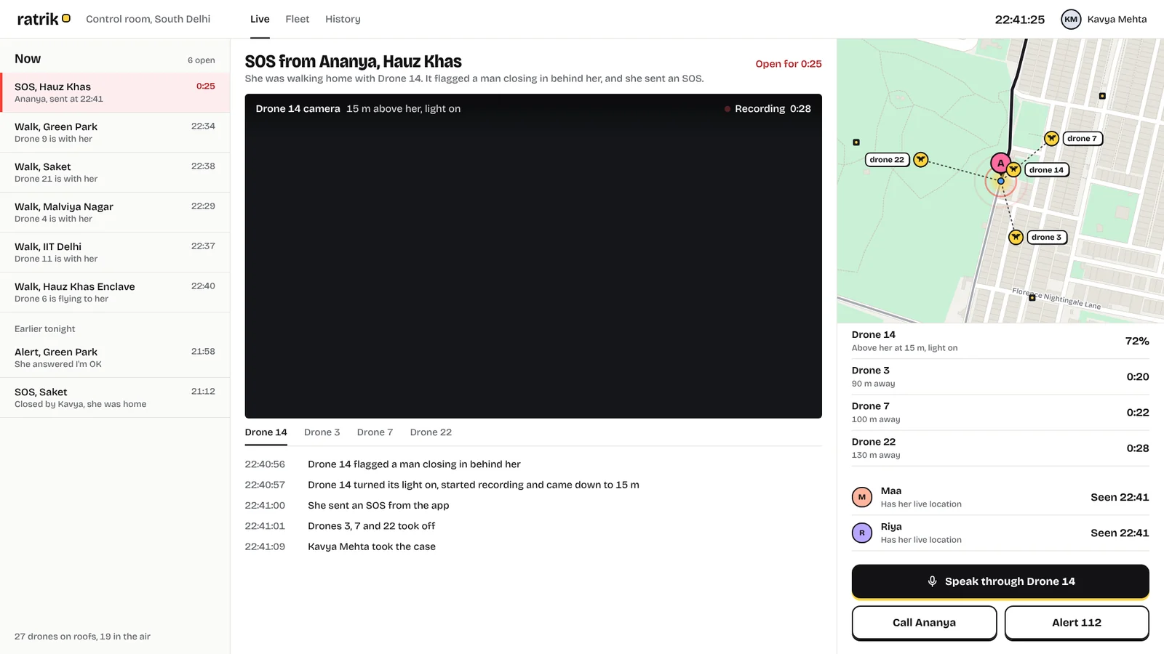Click the red recording indicator dot
1164x654 pixels.
pos(727,109)
